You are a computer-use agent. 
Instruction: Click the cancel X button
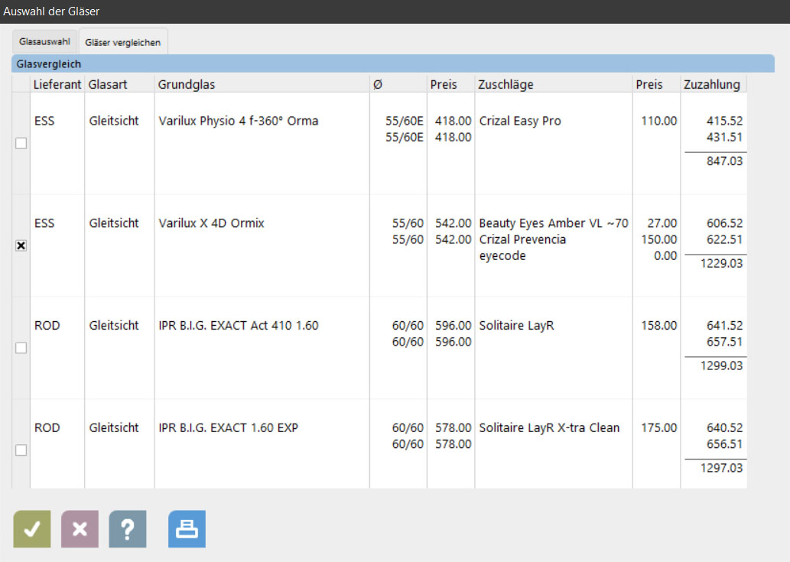[80, 529]
